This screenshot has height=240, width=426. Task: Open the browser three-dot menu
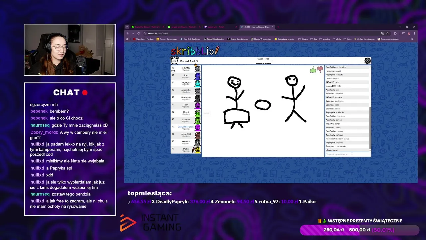pyautogui.click(x=414, y=33)
